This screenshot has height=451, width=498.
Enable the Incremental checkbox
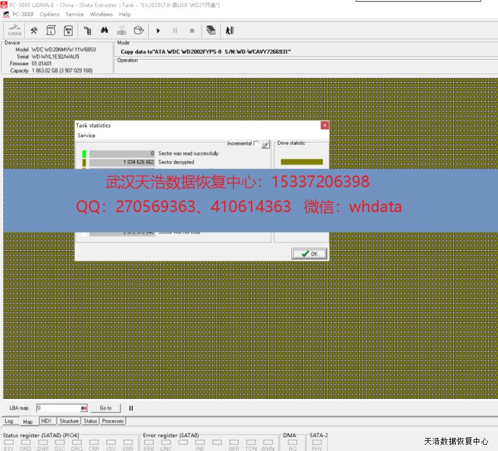point(256,144)
